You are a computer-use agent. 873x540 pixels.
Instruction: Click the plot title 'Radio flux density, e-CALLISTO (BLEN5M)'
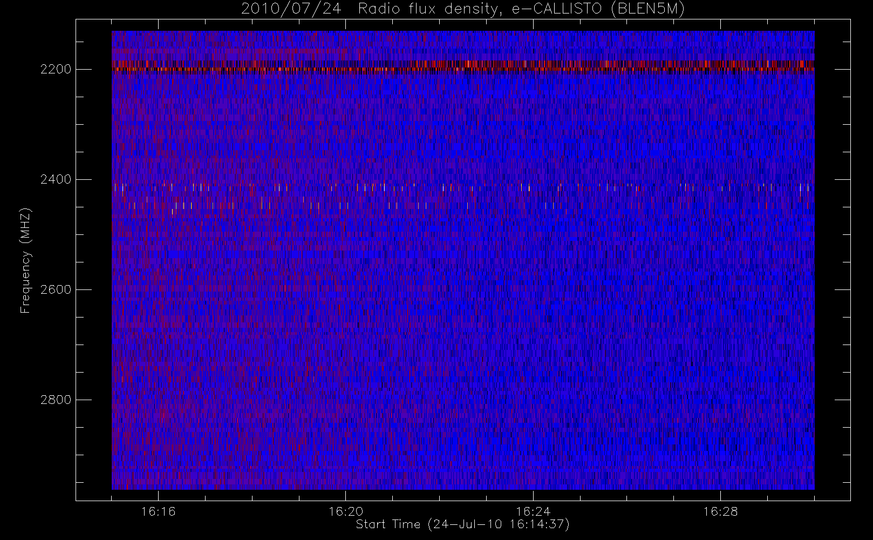click(521, 9)
